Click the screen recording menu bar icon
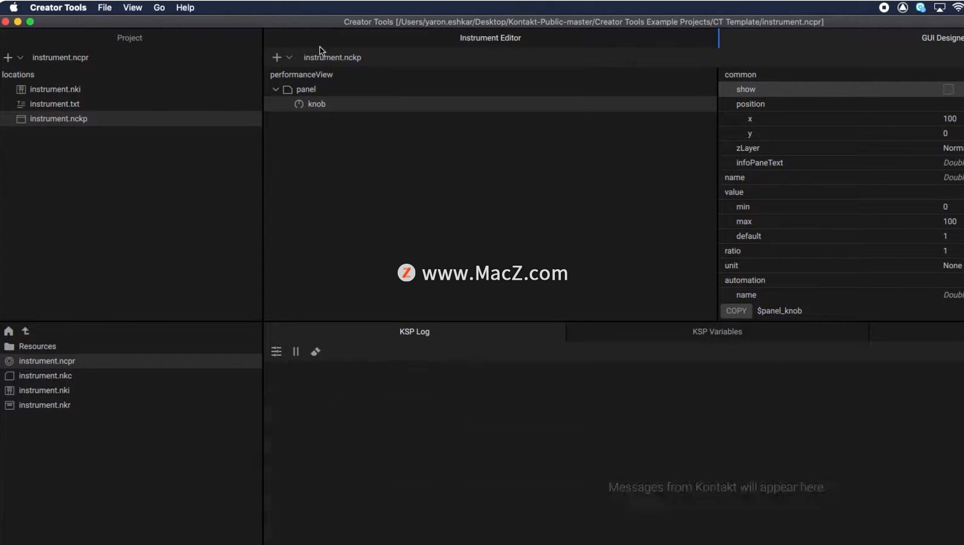 [x=884, y=8]
